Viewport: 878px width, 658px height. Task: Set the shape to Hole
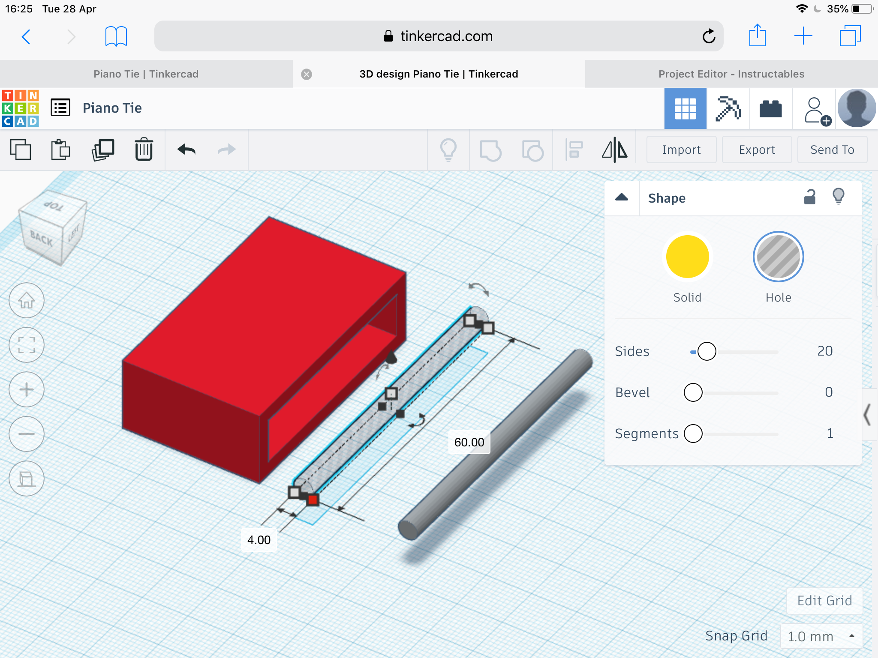tap(779, 257)
